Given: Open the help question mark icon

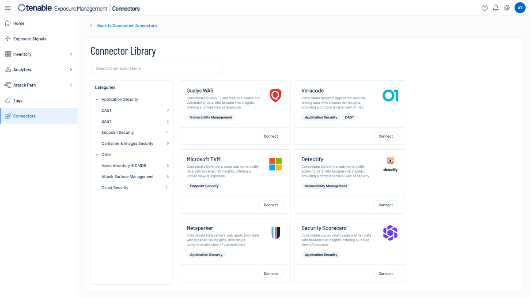Looking at the screenshot, I should click(485, 8).
